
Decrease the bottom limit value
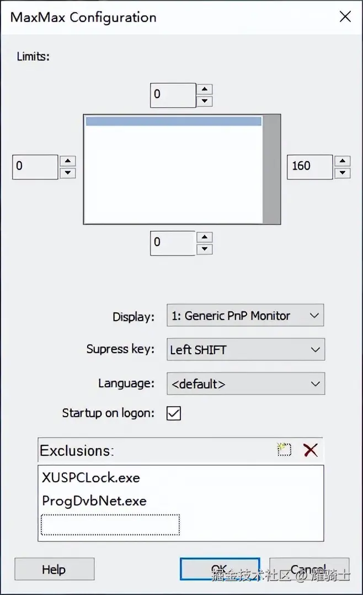pos(205,248)
